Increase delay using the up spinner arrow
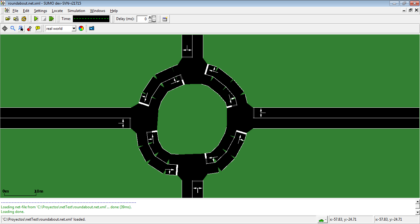Image resolution: width=420 pixels, height=224 pixels. tap(150, 17)
